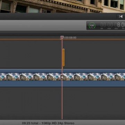The image size is (125, 125).
Task: Click the blue audio area below the filmstrip
Action: 62,84
